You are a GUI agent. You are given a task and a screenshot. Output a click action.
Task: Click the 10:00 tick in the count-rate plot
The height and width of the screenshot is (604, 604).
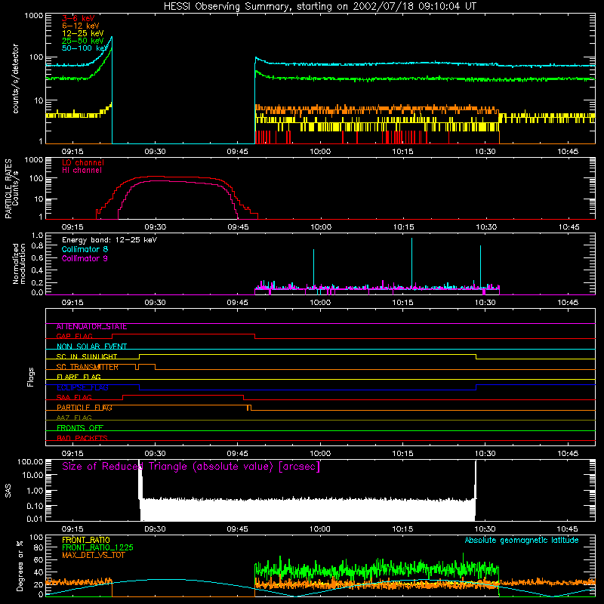point(320,152)
